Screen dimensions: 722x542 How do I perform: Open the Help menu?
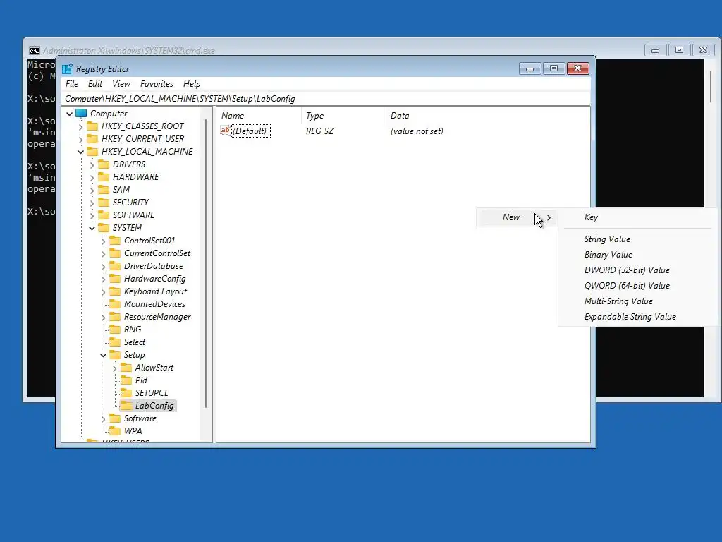[x=192, y=84]
